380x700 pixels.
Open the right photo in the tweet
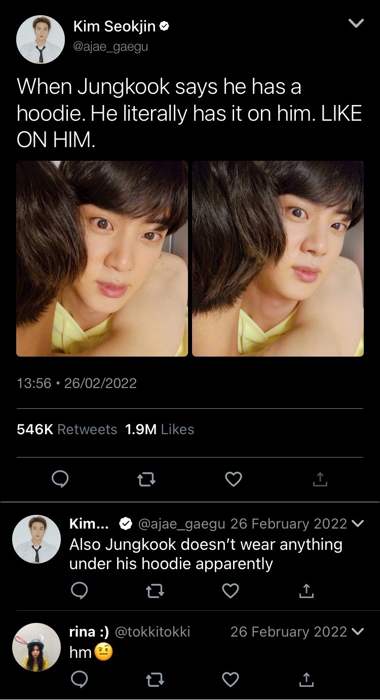(278, 259)
